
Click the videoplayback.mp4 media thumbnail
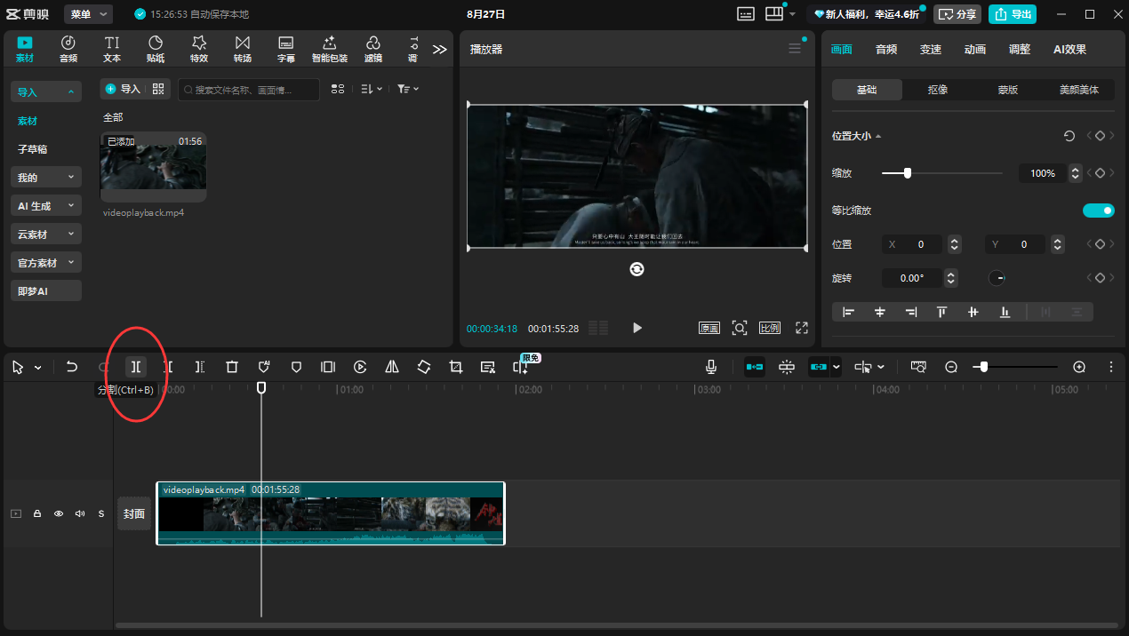153,167
